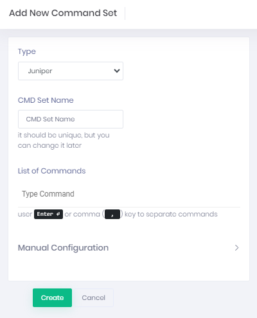Click the CMD Set Name label

click(x=46, y=100)
